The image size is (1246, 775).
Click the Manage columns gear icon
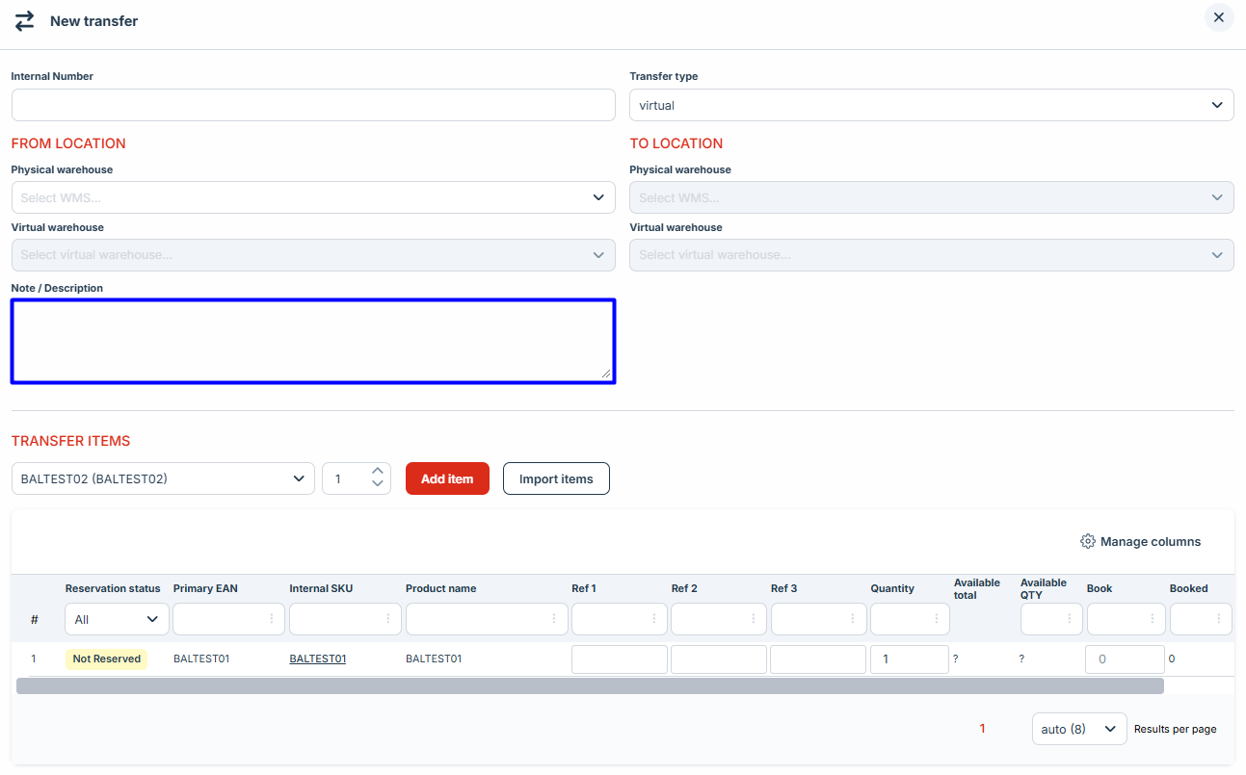click(x=1088, y=541)
